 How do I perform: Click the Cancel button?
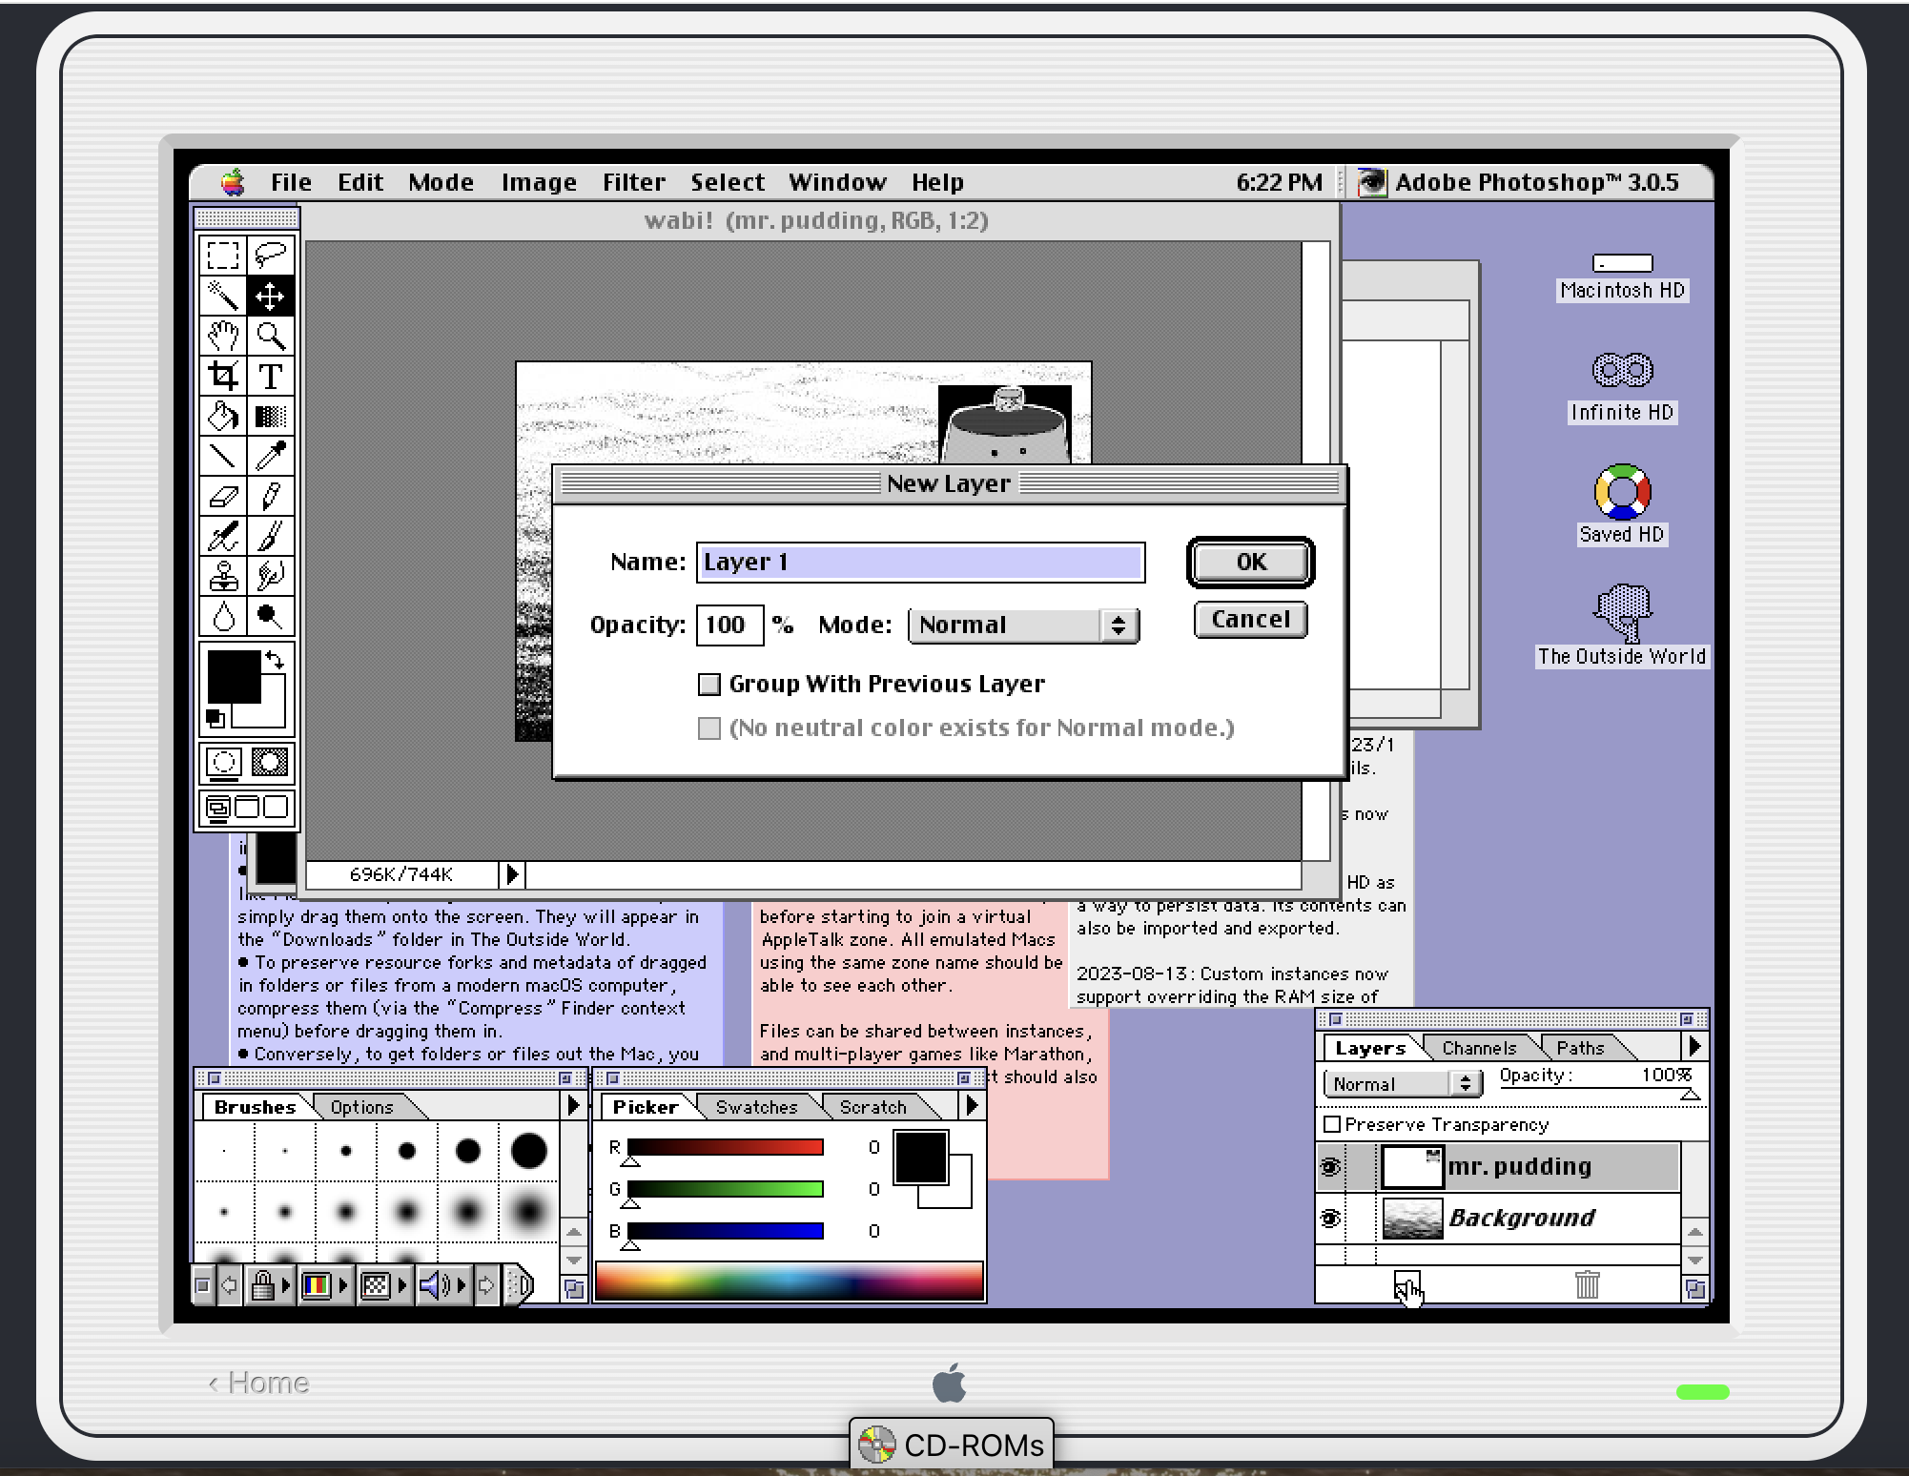pyautogui.click(x=1250, y=620)
